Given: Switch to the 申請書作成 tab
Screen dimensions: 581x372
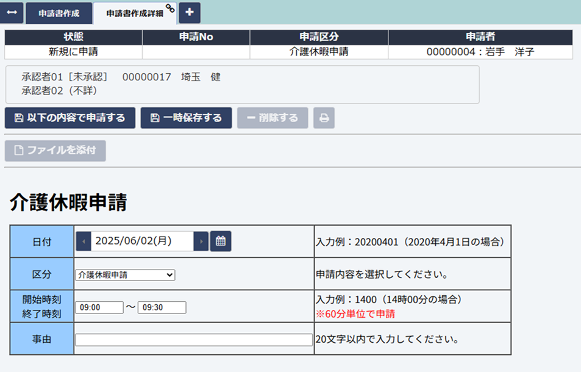Looking at the screenshot, I should tap(59, 13).
